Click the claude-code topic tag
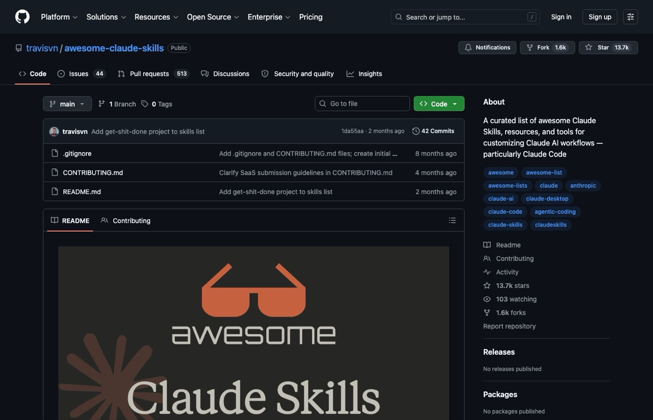This screenshot has width=653, height=420. (x=505, y=212)
